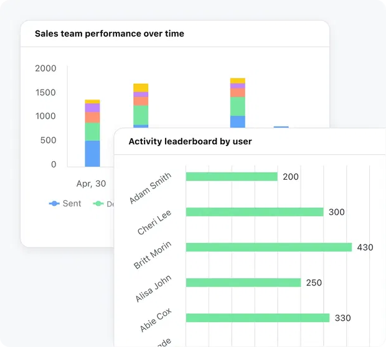Click the blue segment of Apr 30 bar
The height and width of the screenshot is (347, 386).
coord(92,154)
